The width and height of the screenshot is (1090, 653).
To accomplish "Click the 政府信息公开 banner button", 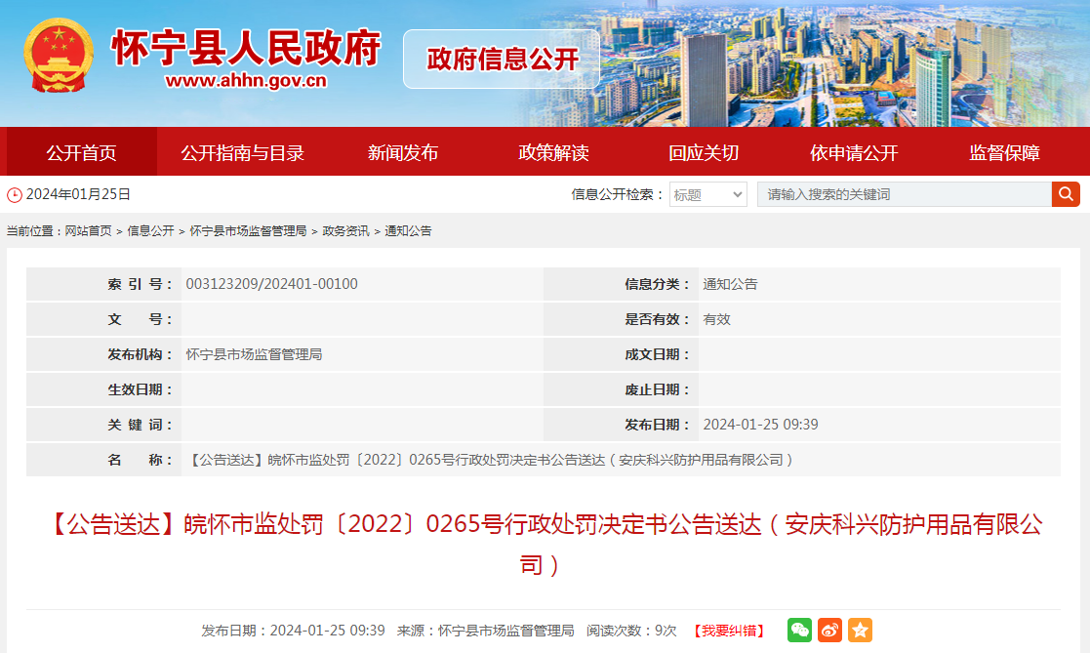I will [x=503, y=59].
